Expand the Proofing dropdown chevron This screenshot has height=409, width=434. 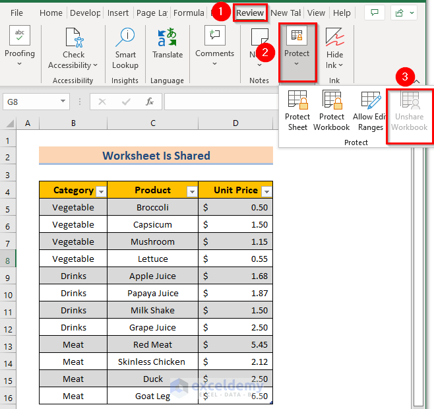19,64
